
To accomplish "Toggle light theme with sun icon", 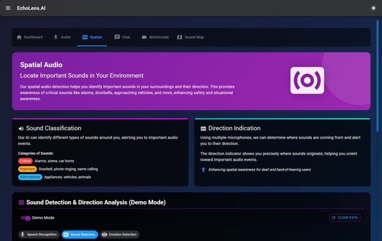I will pyautogui.click(x=373, y=8).
